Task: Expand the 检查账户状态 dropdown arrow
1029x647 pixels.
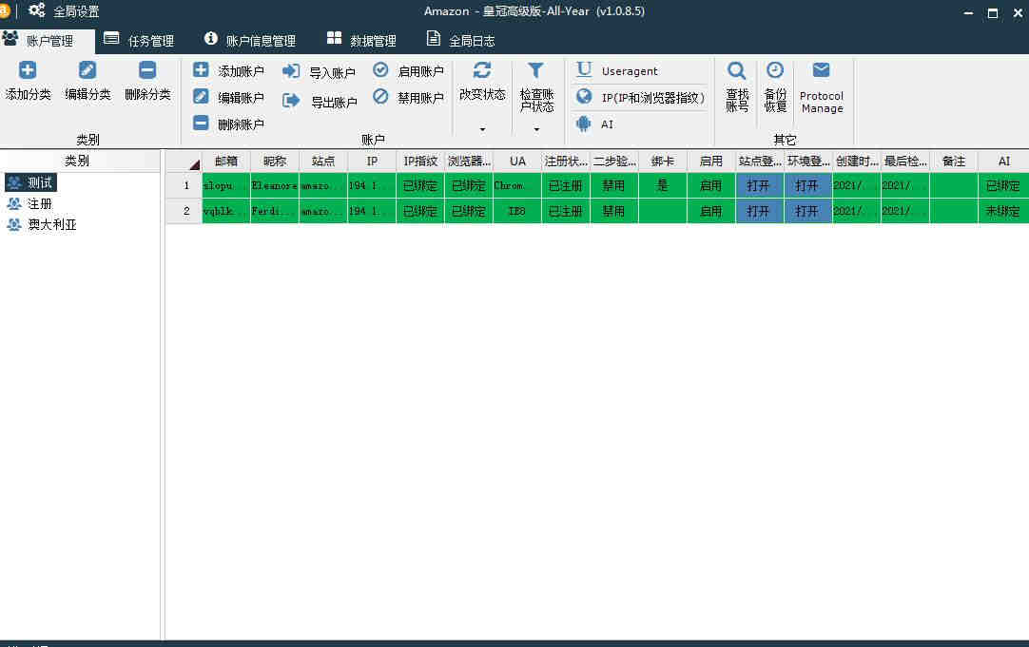Action: (536, 129)
